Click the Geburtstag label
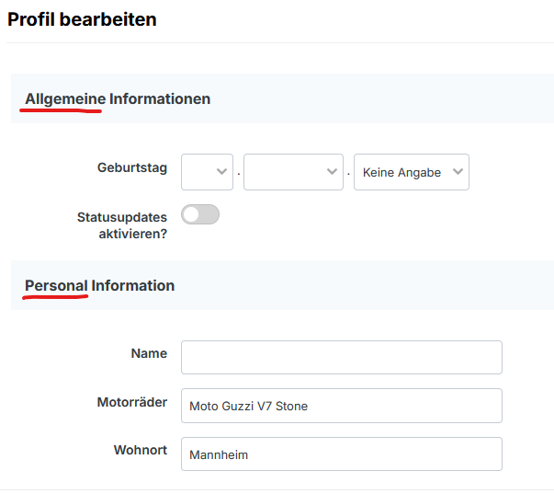 (132, 168)
